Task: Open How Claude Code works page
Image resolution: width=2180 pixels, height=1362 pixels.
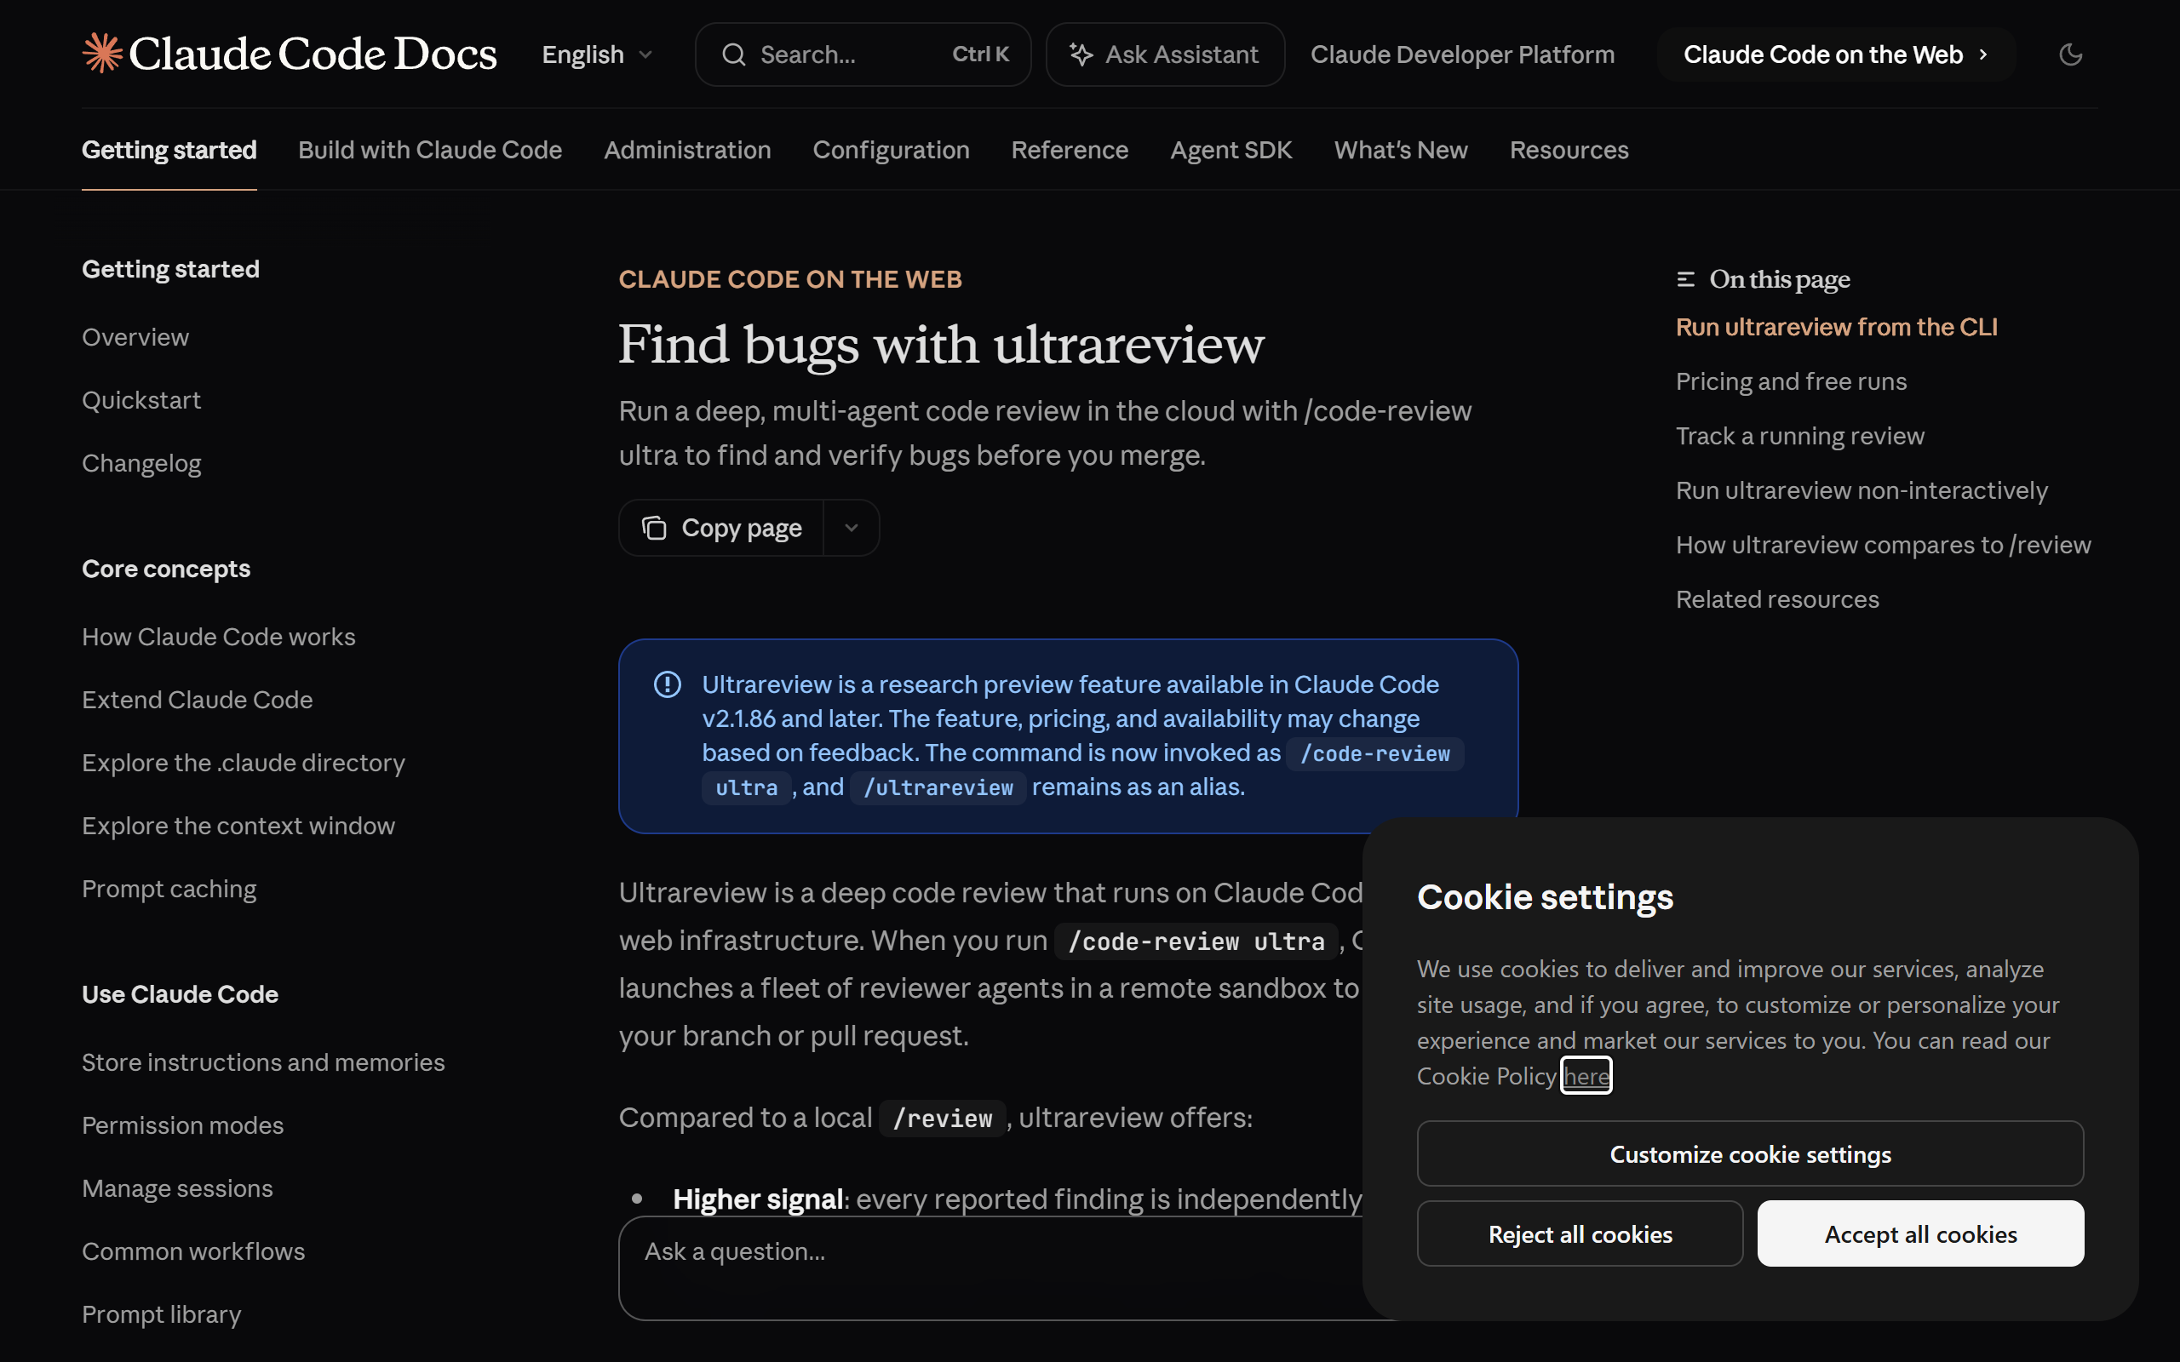Action: 218,637
